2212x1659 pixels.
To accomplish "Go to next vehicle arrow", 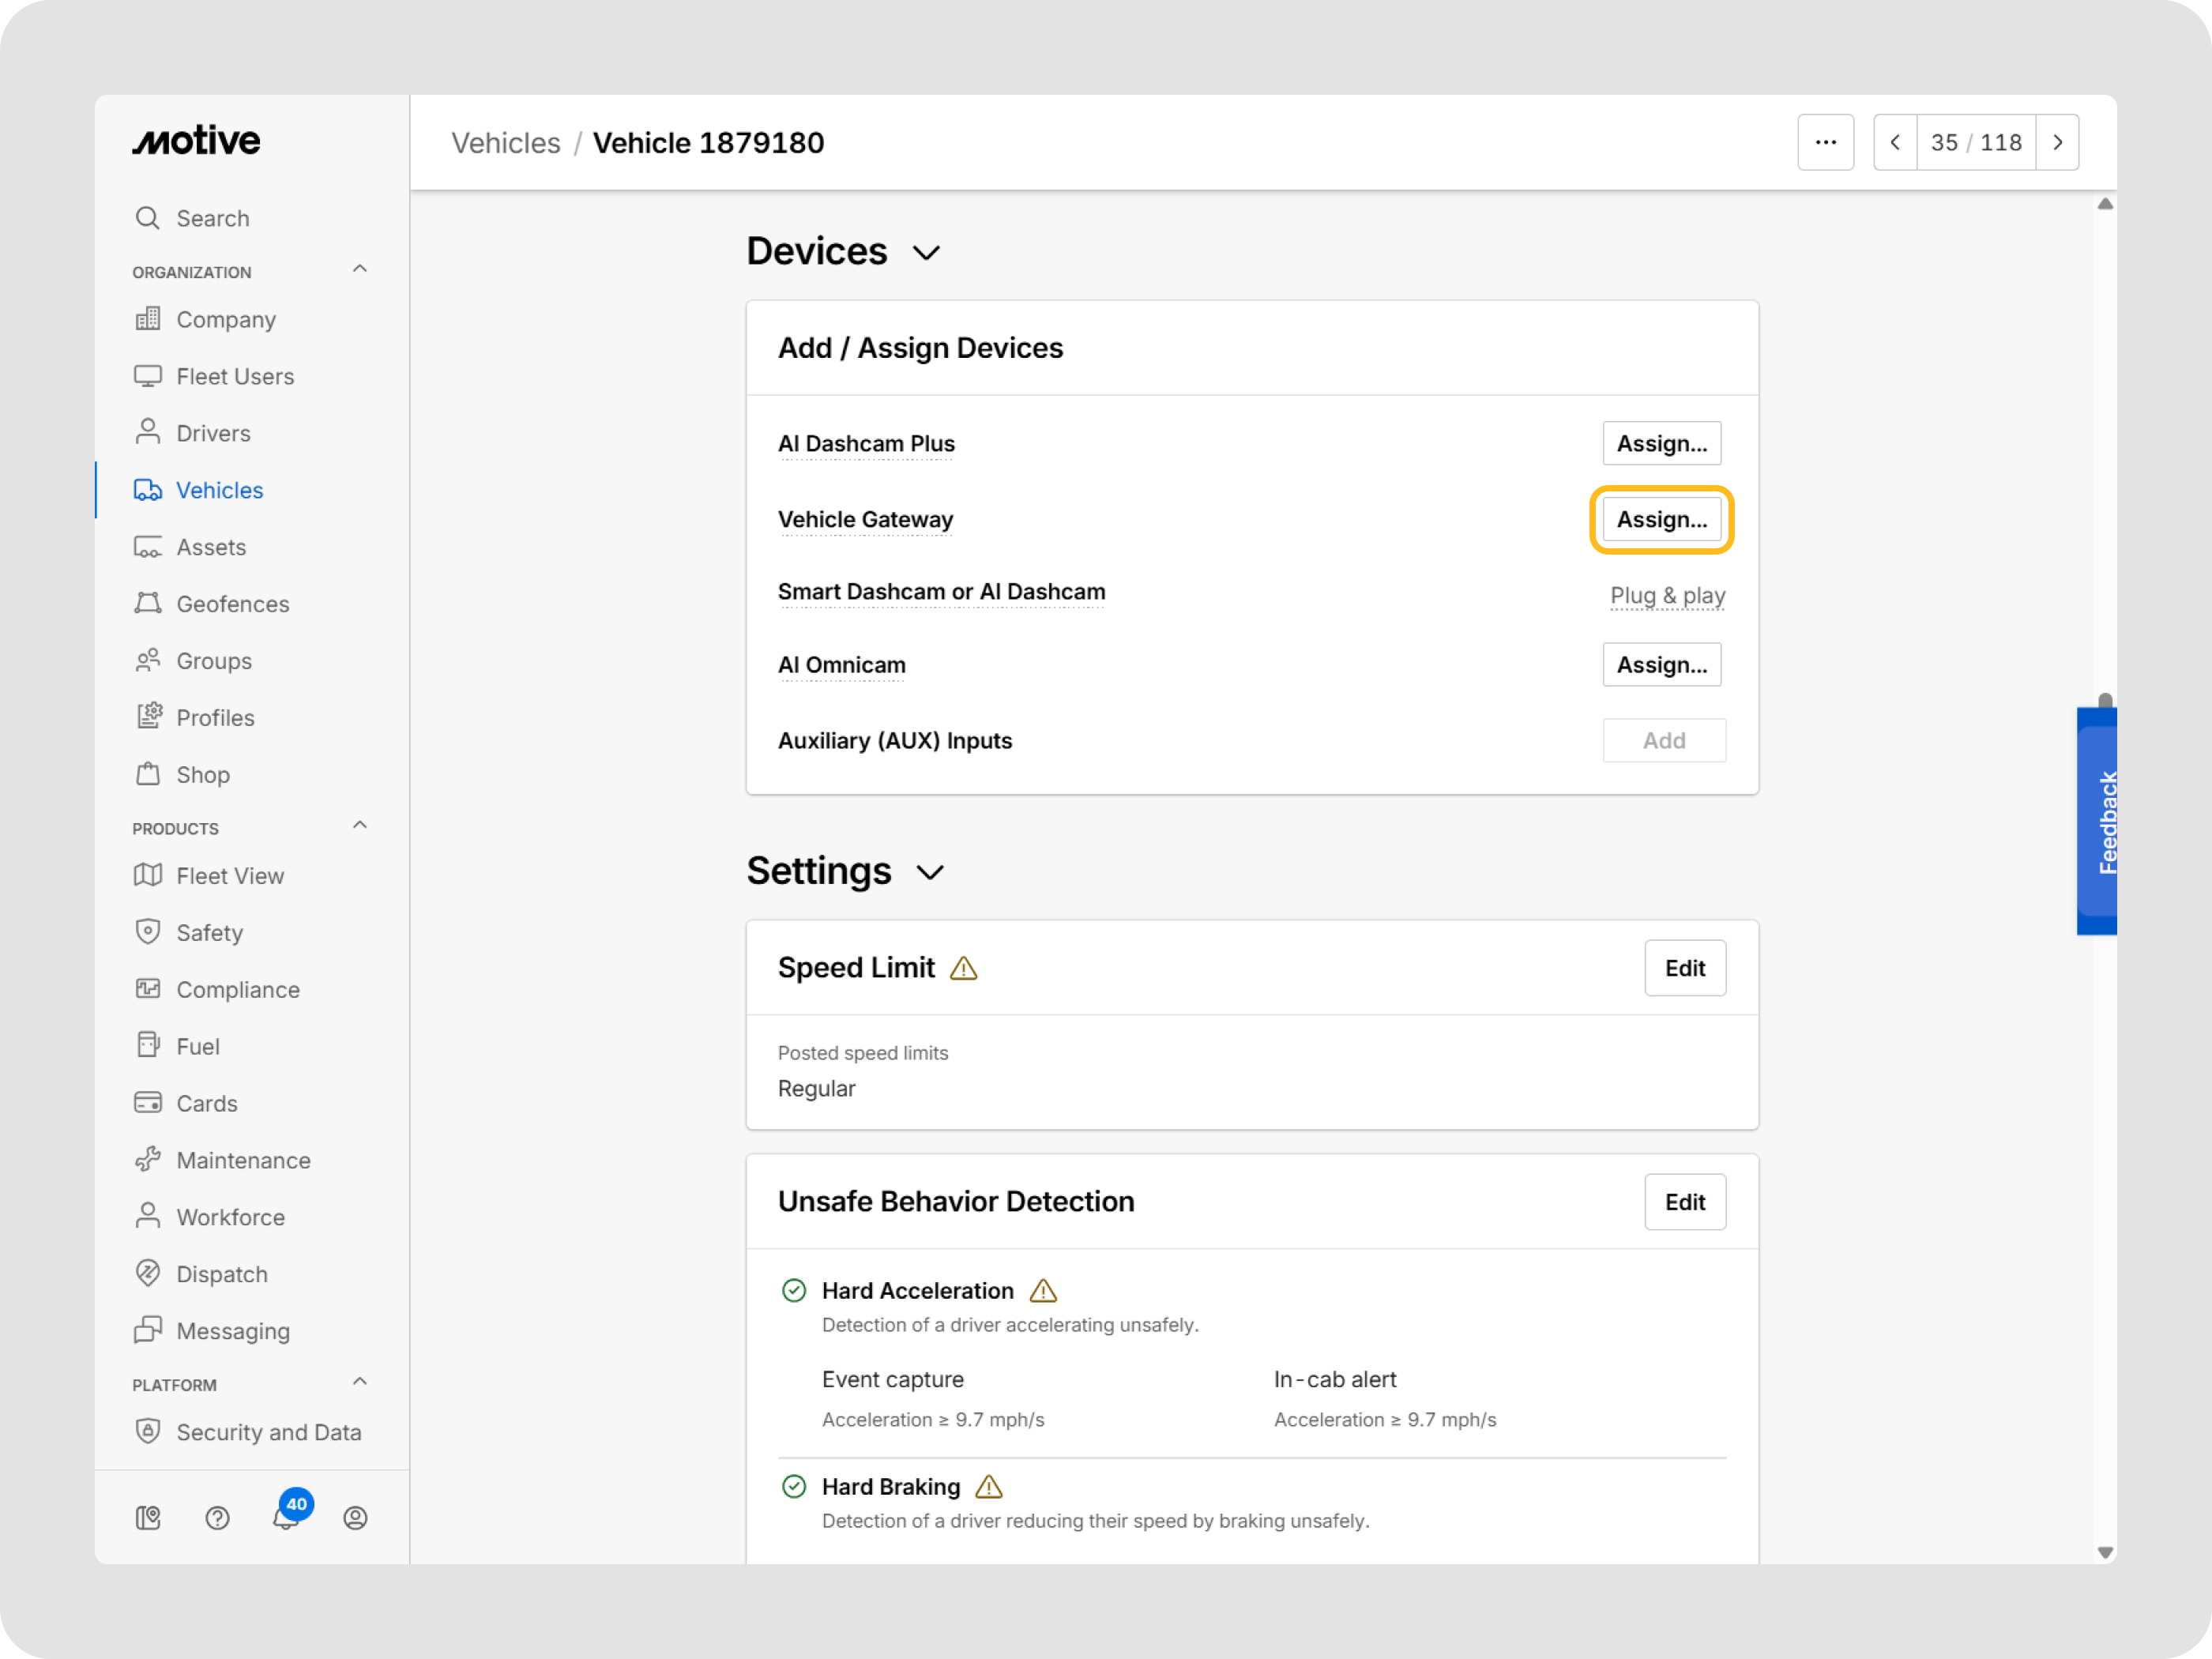I will click(x=2057, y=143).
